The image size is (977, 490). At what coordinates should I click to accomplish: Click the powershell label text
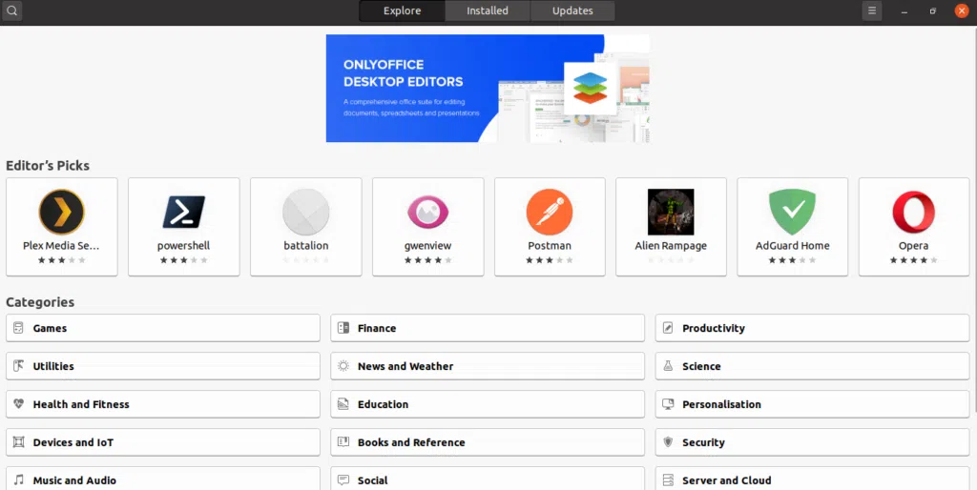[x=183, y=246]
